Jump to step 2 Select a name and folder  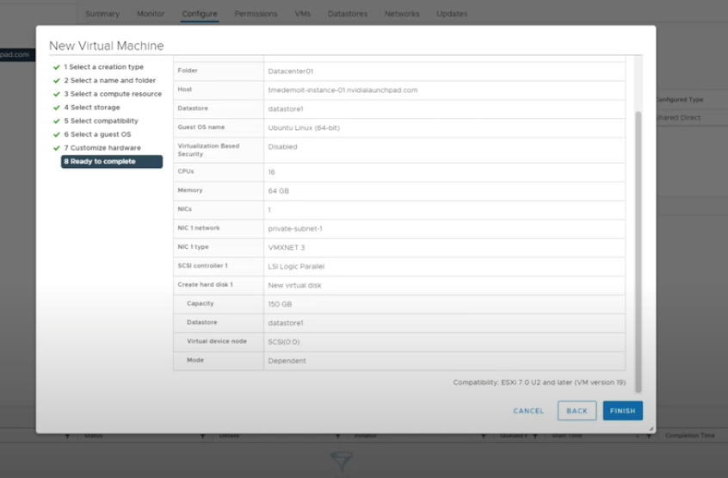click(109, 81)
